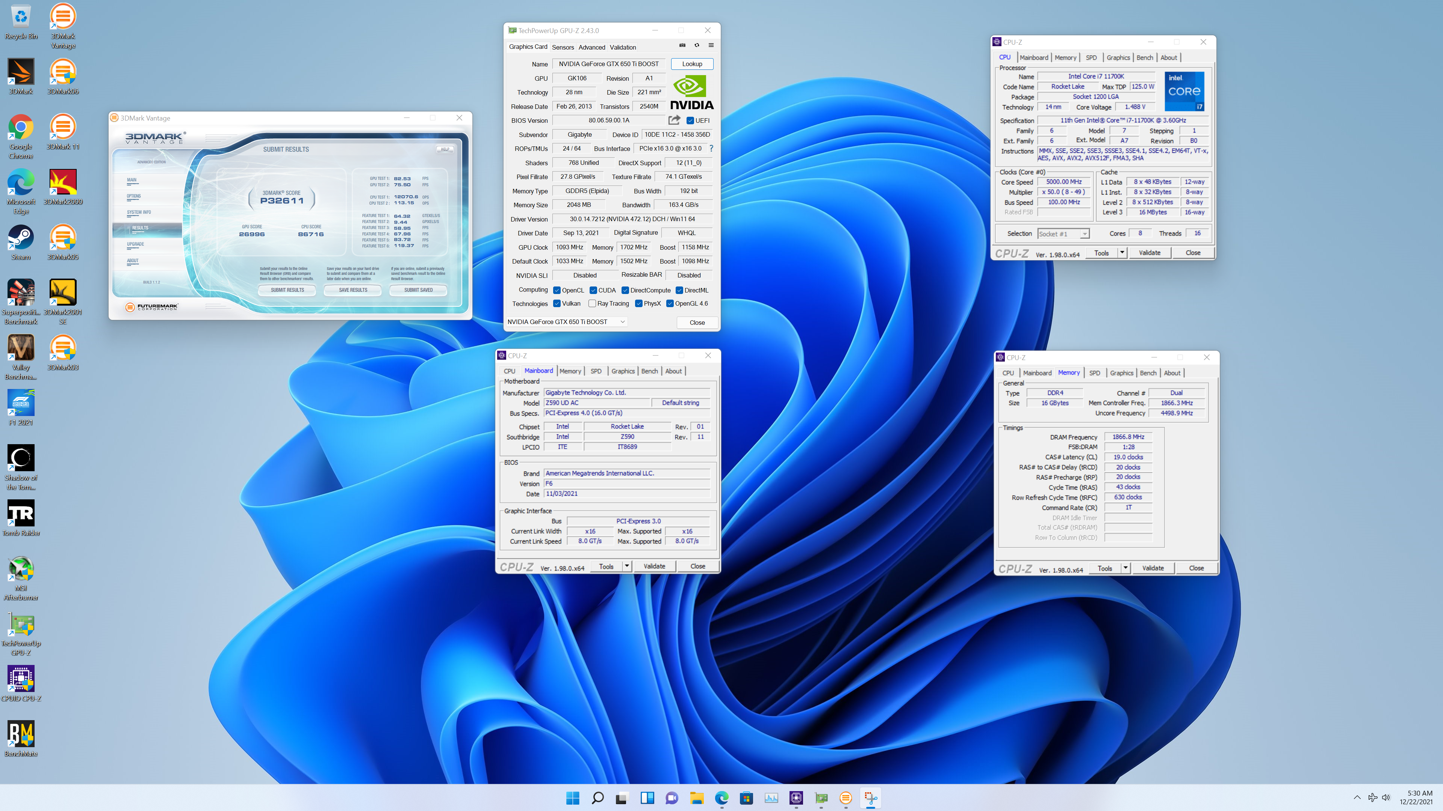Viewport: 1443px width, 811px height.
Task: Click the Close button in GPU-Z
Action: point(697,323)
